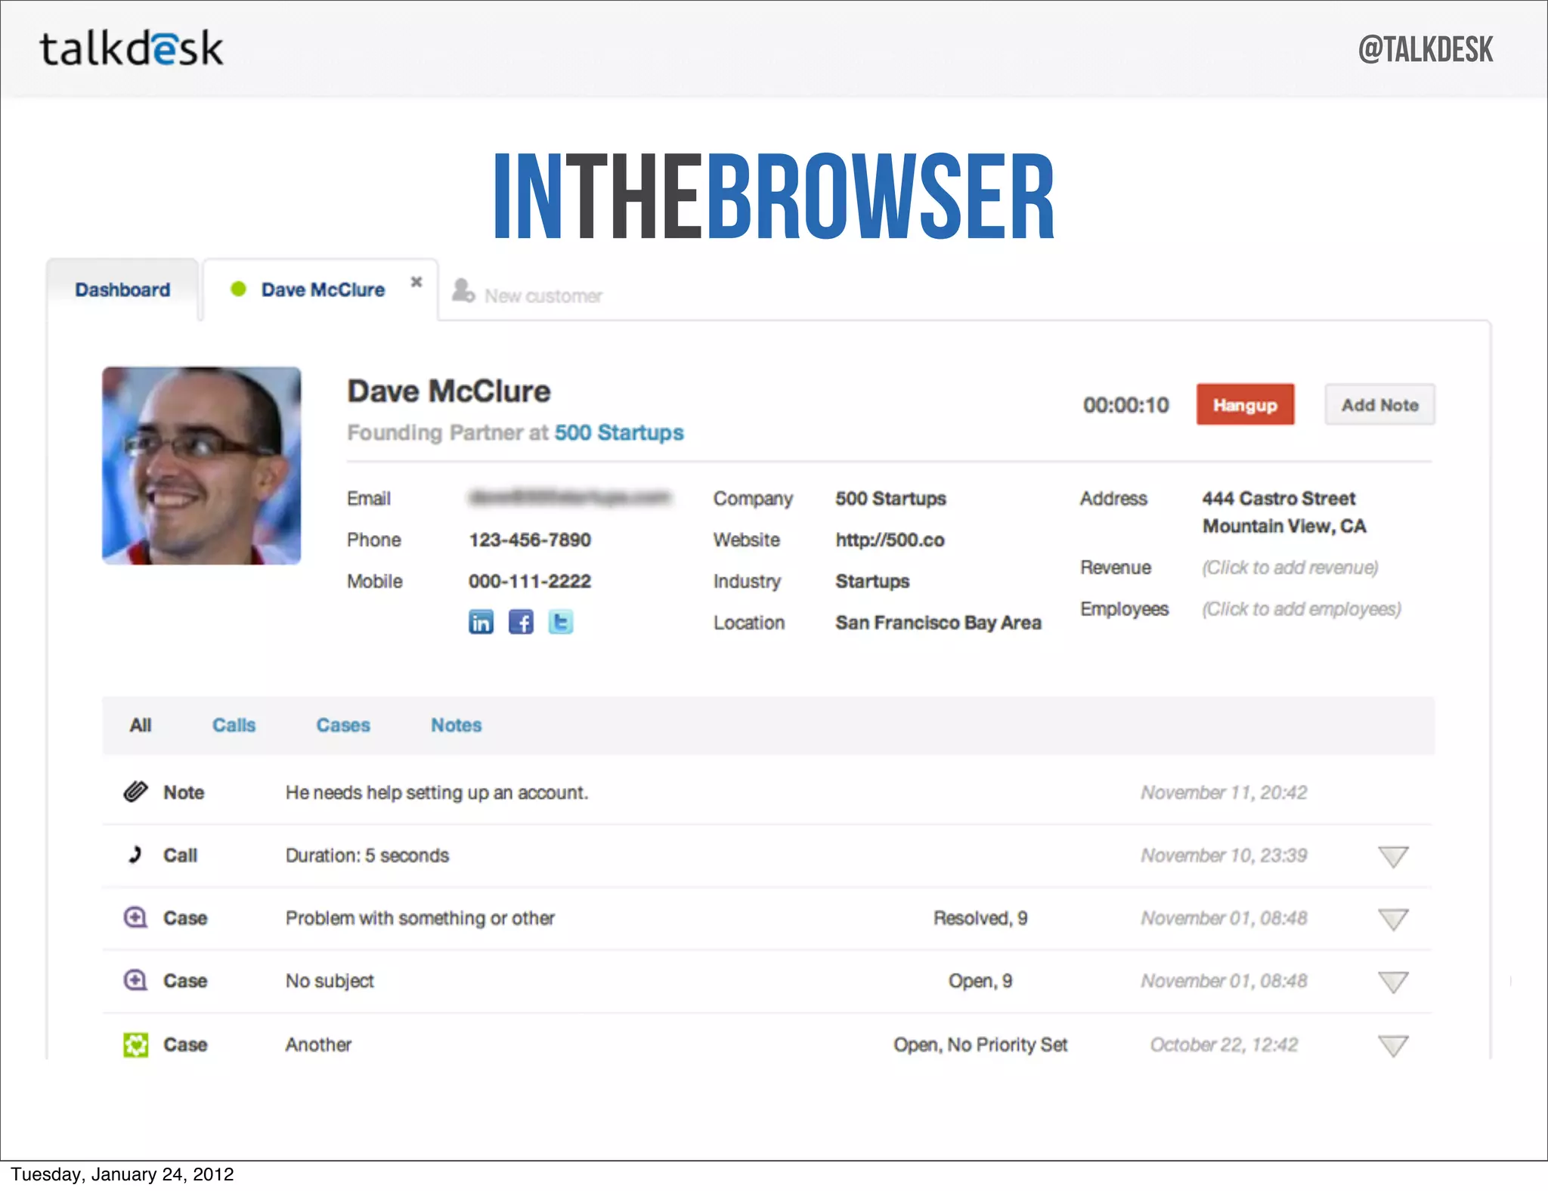
Task: Filter activity by Cases
Action: tap(343, 725)
